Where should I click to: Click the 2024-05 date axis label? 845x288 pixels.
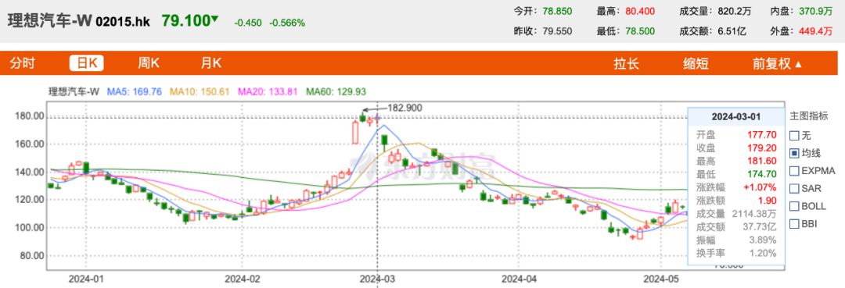point(660,279)
